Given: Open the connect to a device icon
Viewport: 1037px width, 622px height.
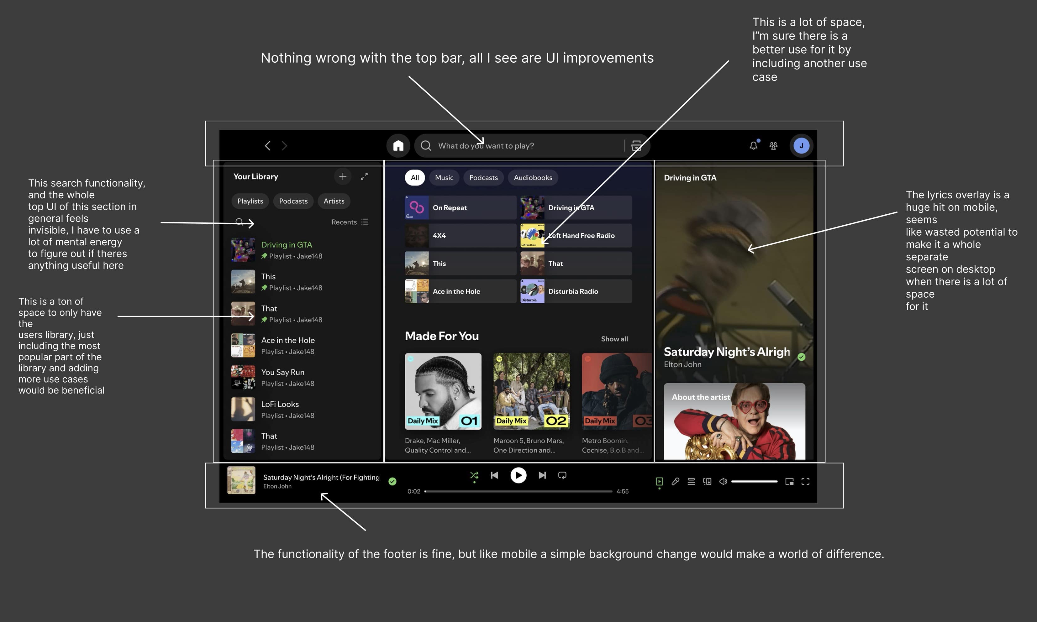Looking at the screenshot, I should [x=707, y=481].
